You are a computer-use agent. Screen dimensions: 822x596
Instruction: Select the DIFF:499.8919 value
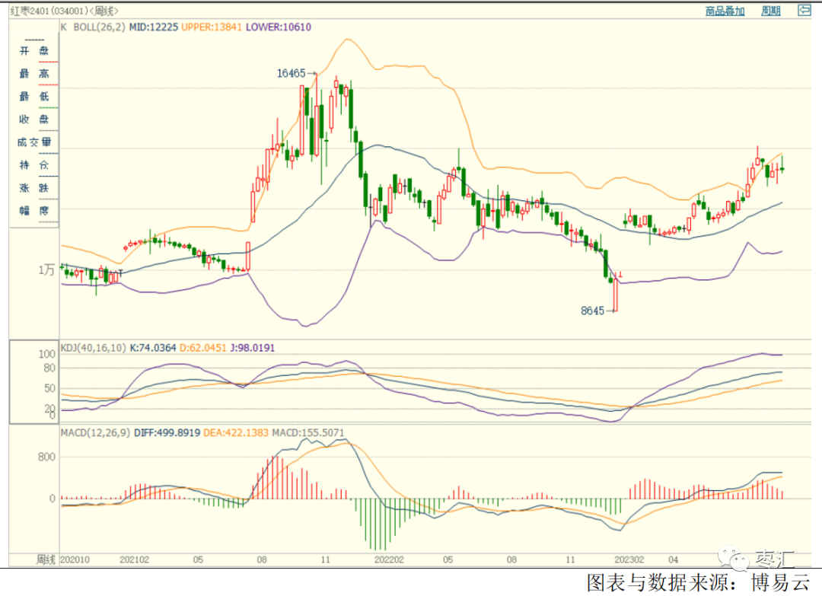(167, 433)
